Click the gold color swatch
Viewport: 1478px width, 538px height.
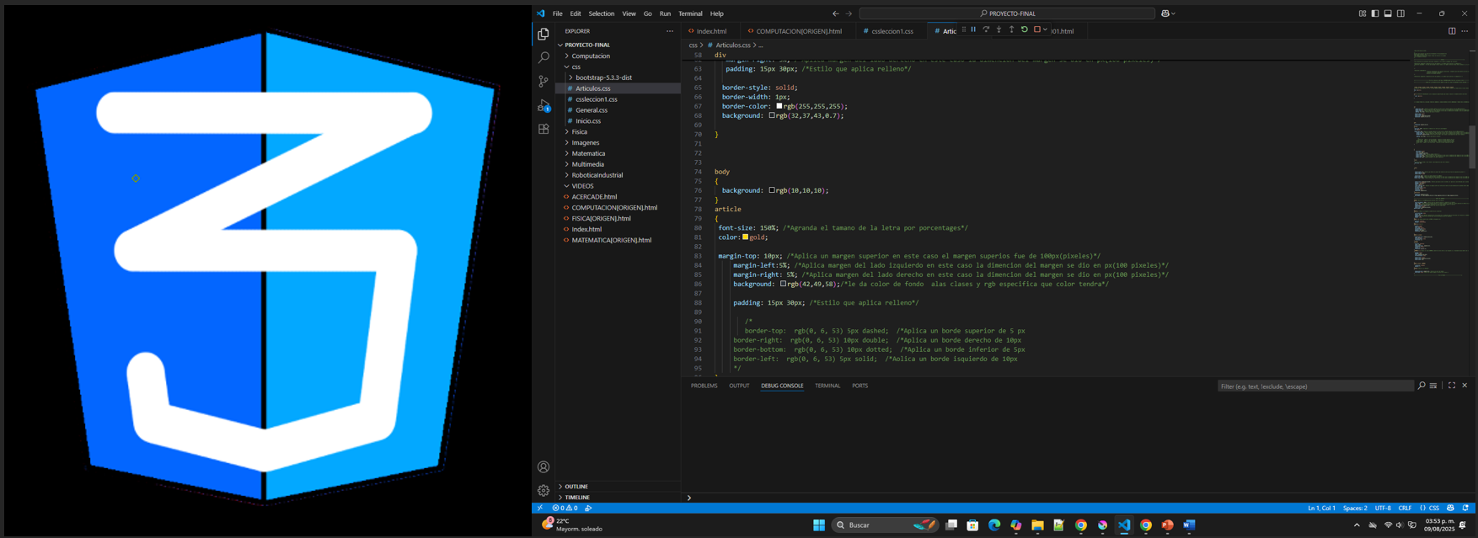745,237
